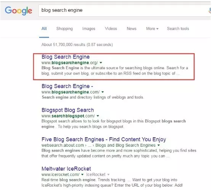Switch to the Images tab
The height and width of the screenshot is (195, 219).
click(89, 29)
